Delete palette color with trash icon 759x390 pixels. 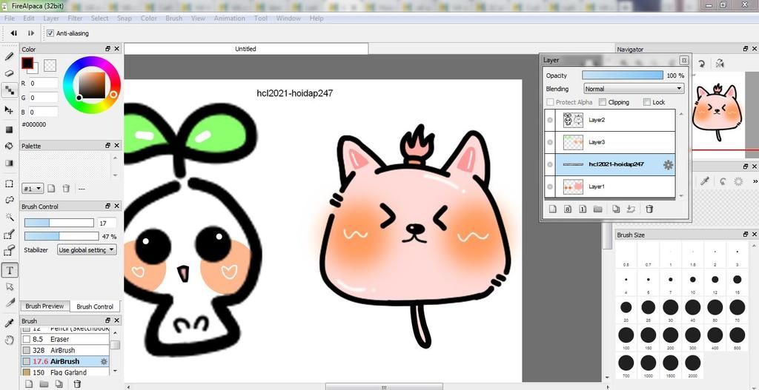67,189
